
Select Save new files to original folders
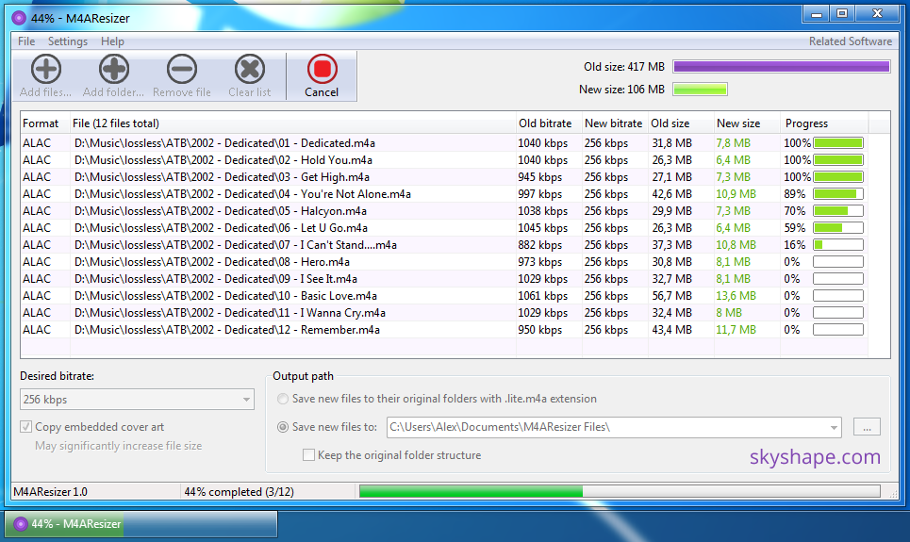pyautogui.click(x=283, y=399)
